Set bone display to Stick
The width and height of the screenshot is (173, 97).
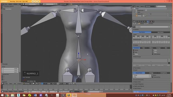[144, 48]
